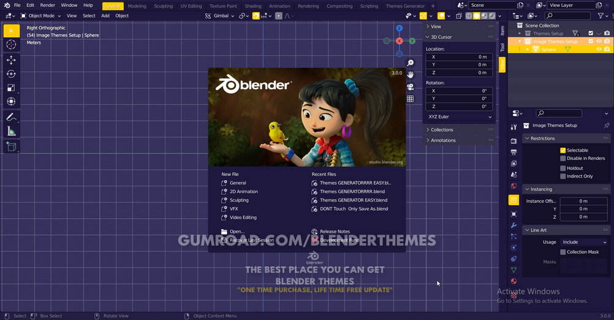Select the Move tool

tap(12, 60)
